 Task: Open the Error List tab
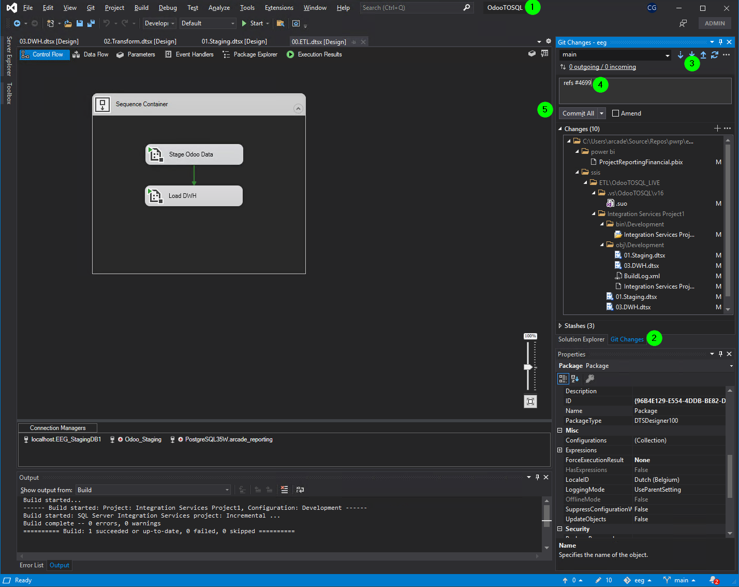pyautogui.click(x=32, y=565)
